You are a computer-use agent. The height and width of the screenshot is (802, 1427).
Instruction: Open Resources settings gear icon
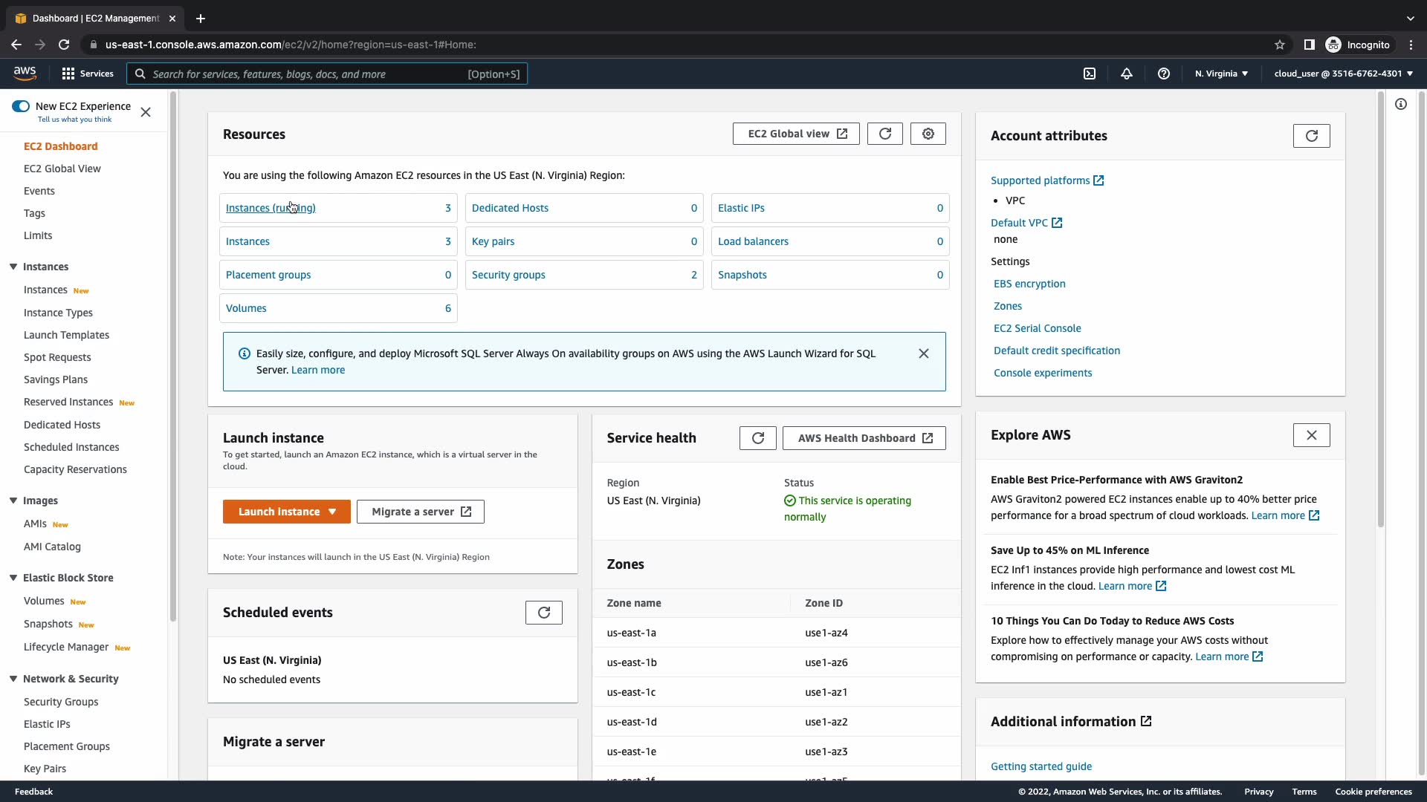[x=928, y=134]
